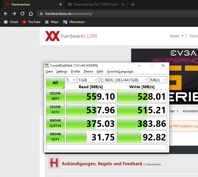Open the browser home page icon
This screenshot has width=198, height=177.
[31, 14]
